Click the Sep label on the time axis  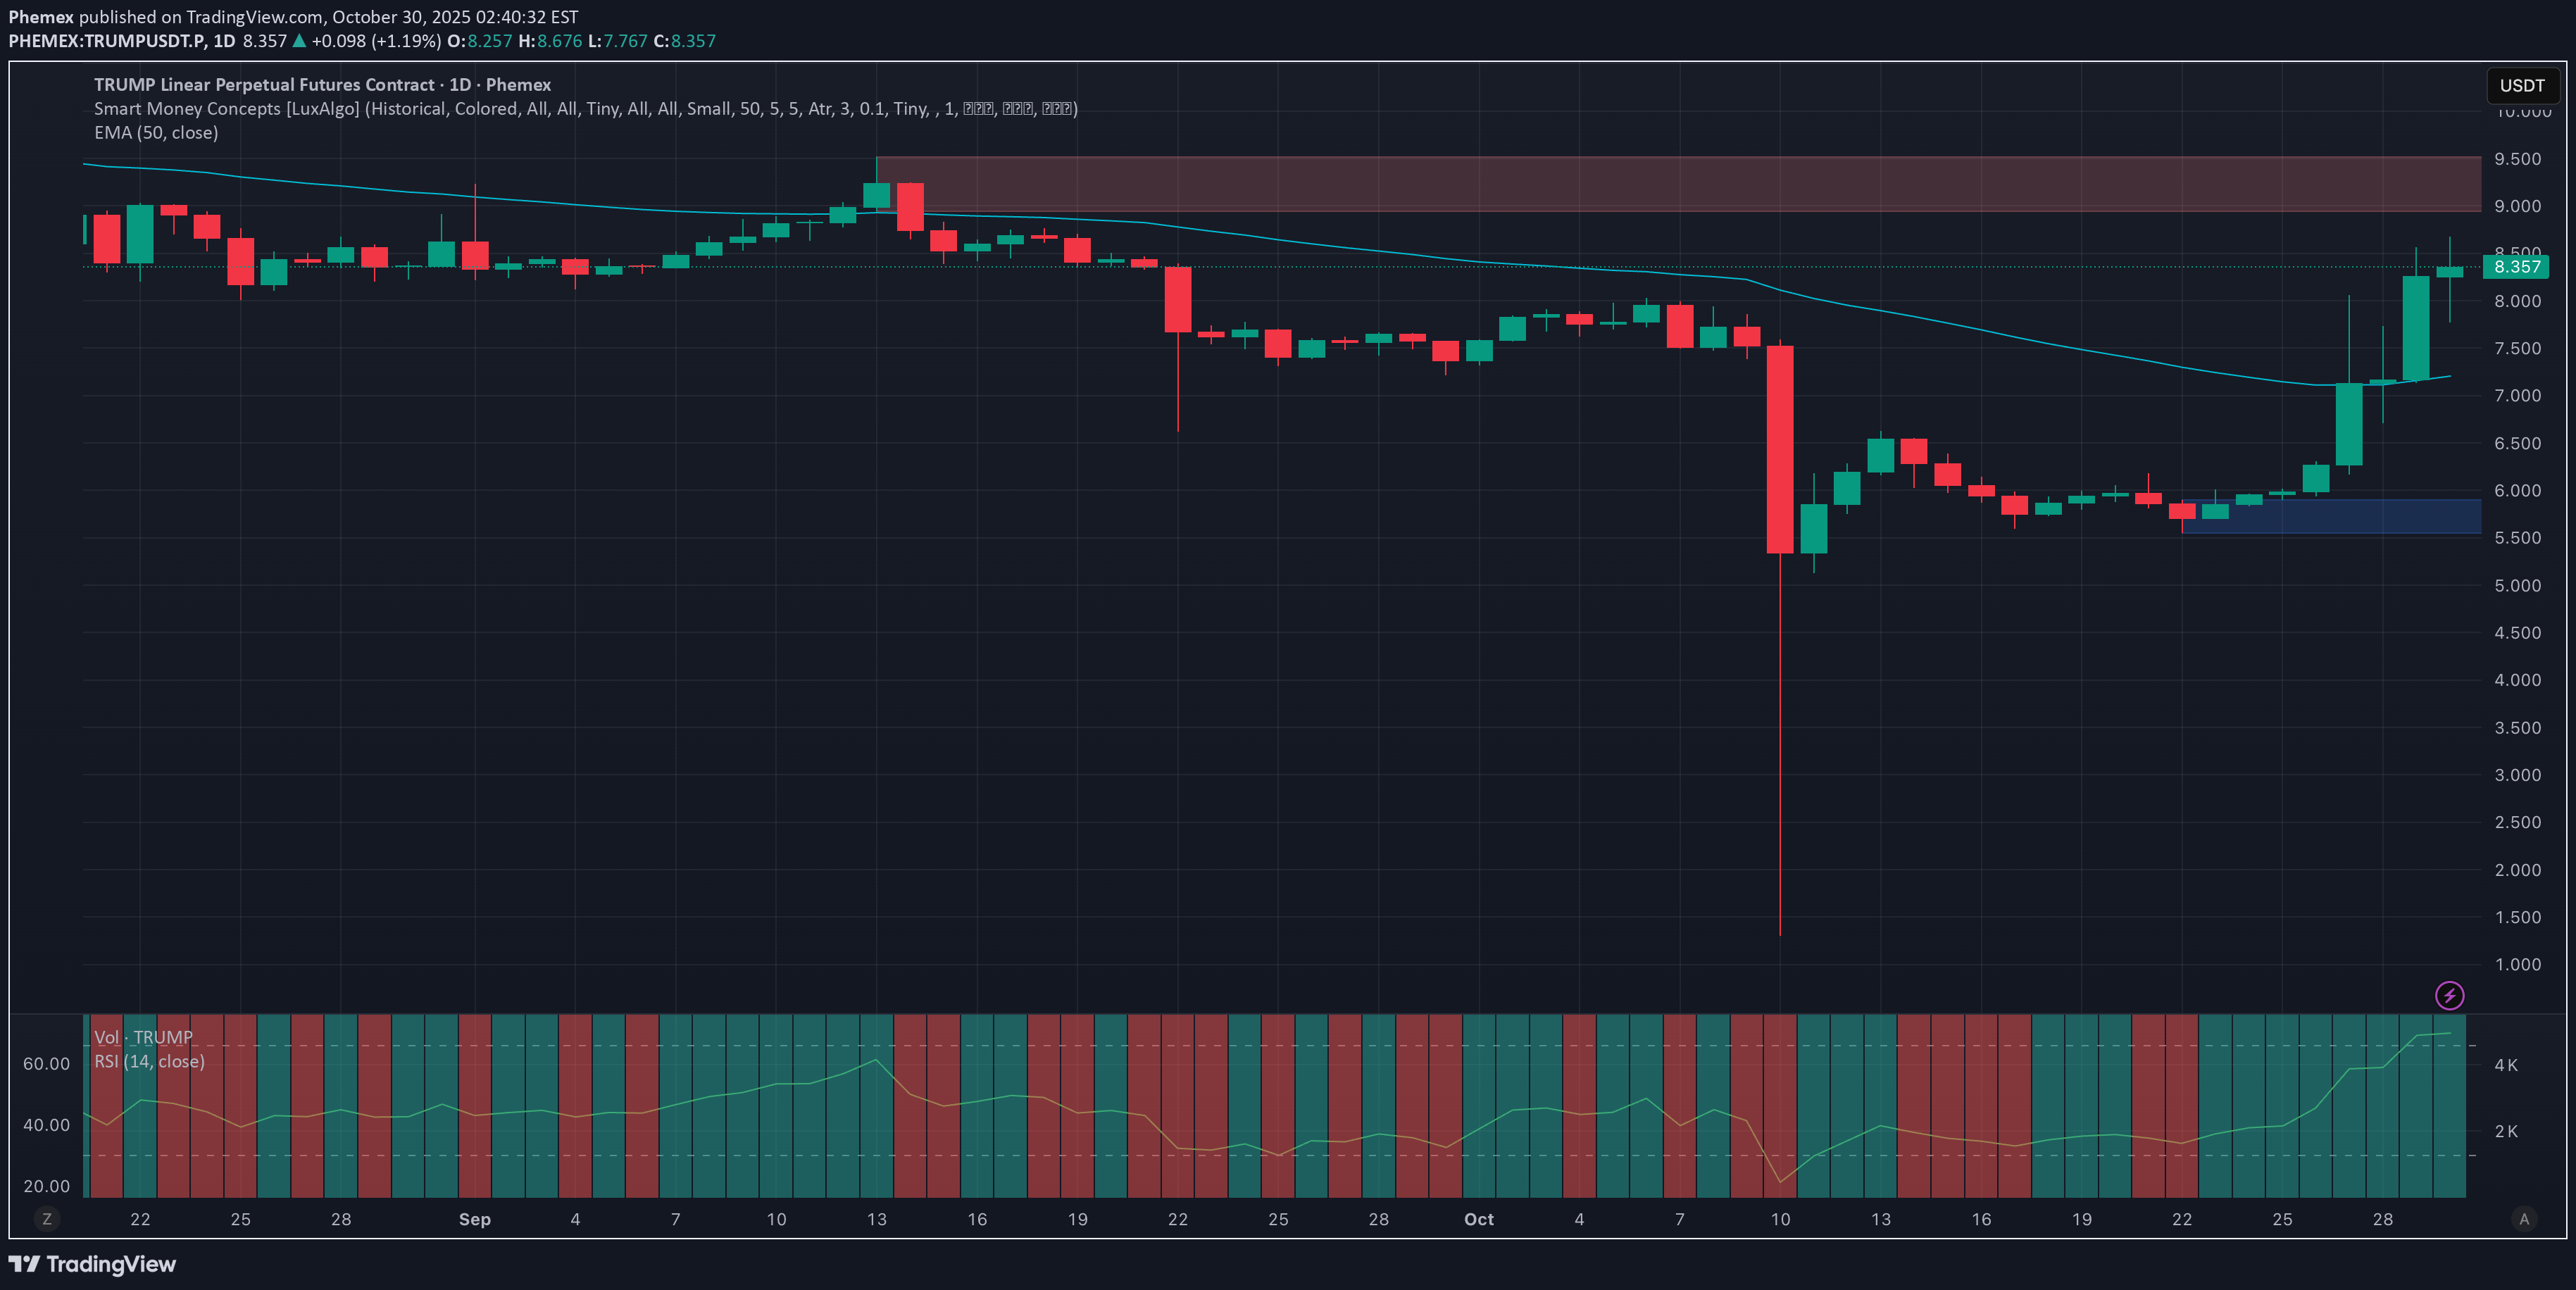click(x=474, y=1219)
